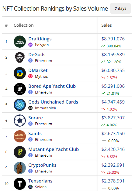The height and width of the screenshot is (191, 132).
Task: Click the CryptoPunks avatar logo
Action: 20,168
